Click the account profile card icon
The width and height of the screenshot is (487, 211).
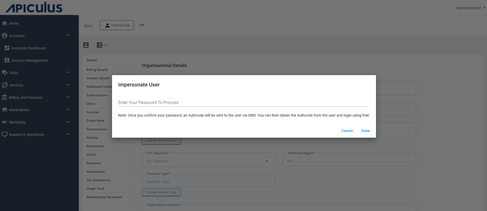click(86, 45)
